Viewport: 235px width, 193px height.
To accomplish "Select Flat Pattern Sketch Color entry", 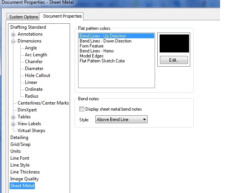I will coord(116,61).
